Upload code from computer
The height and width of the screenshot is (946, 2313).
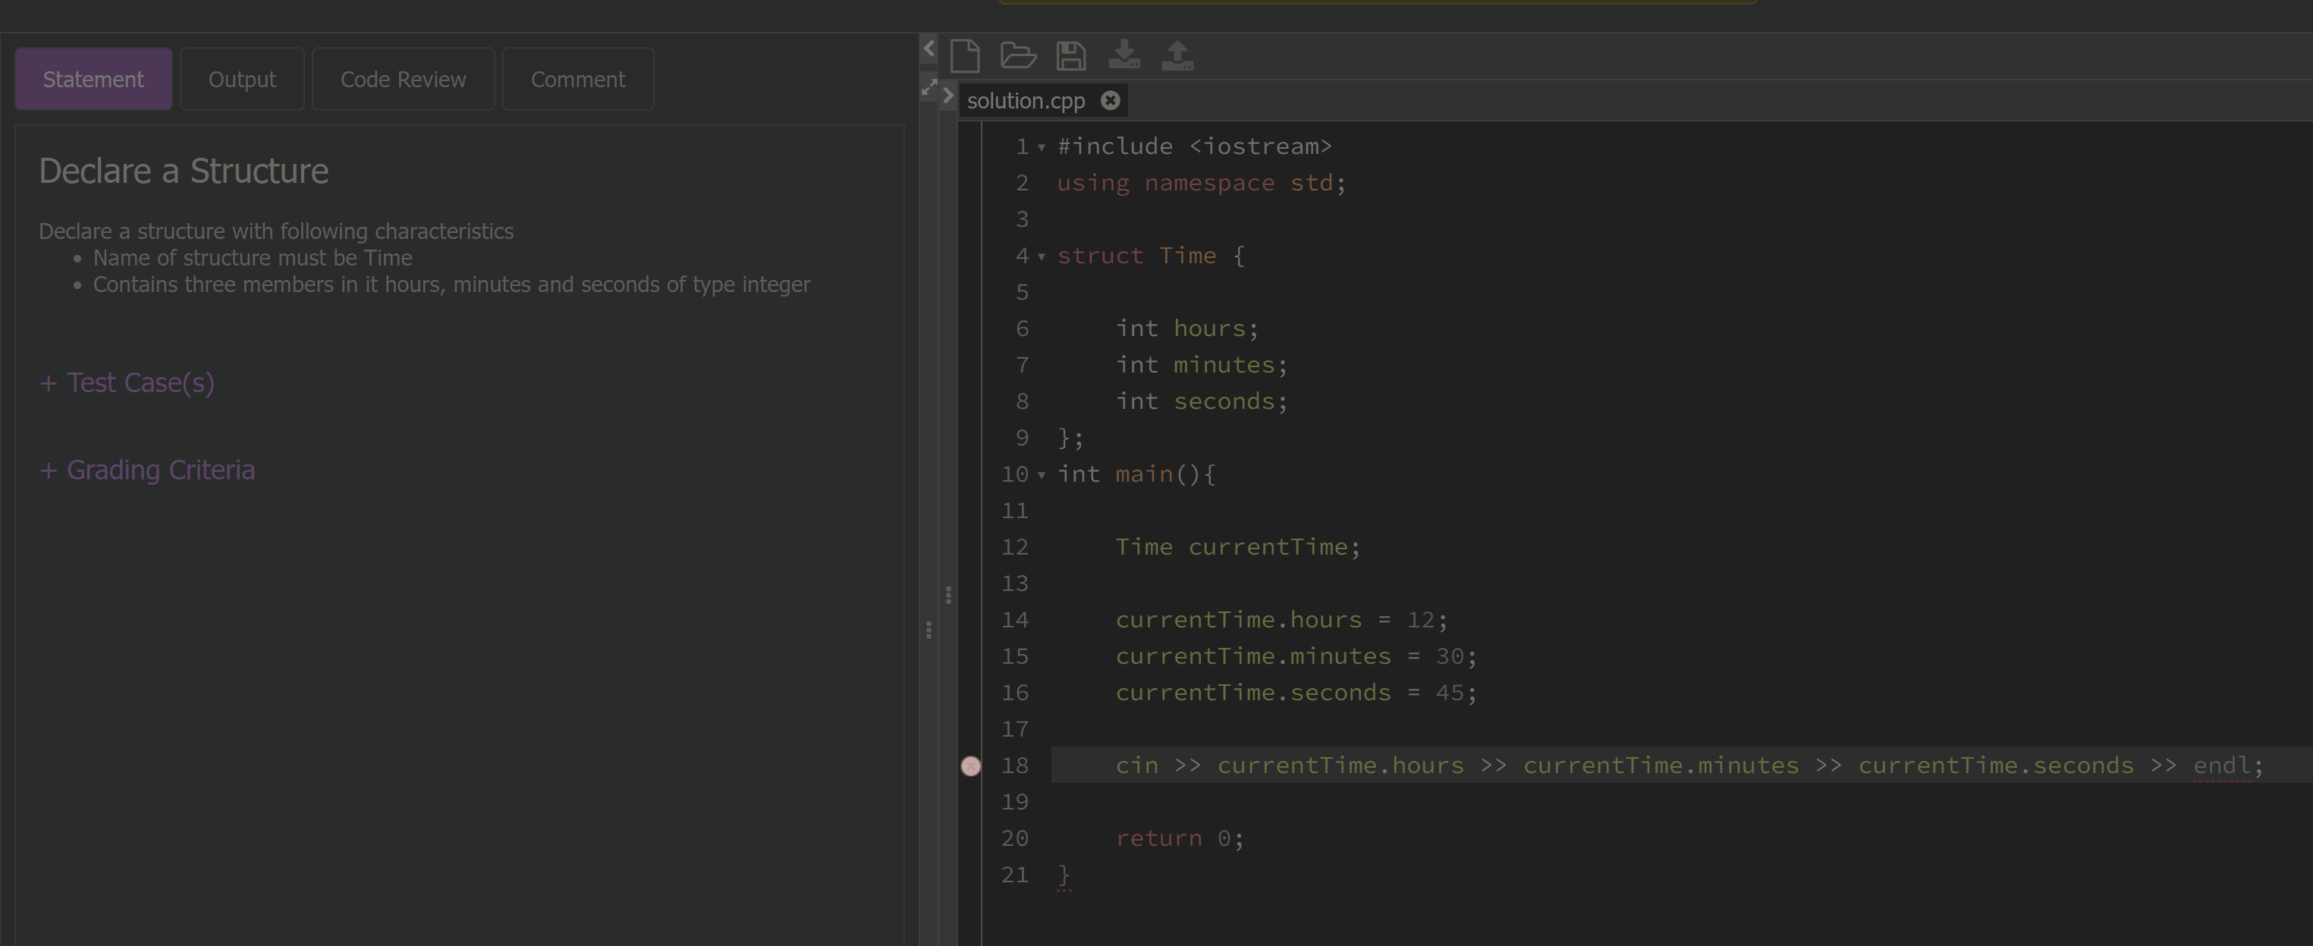point(1179,55)
